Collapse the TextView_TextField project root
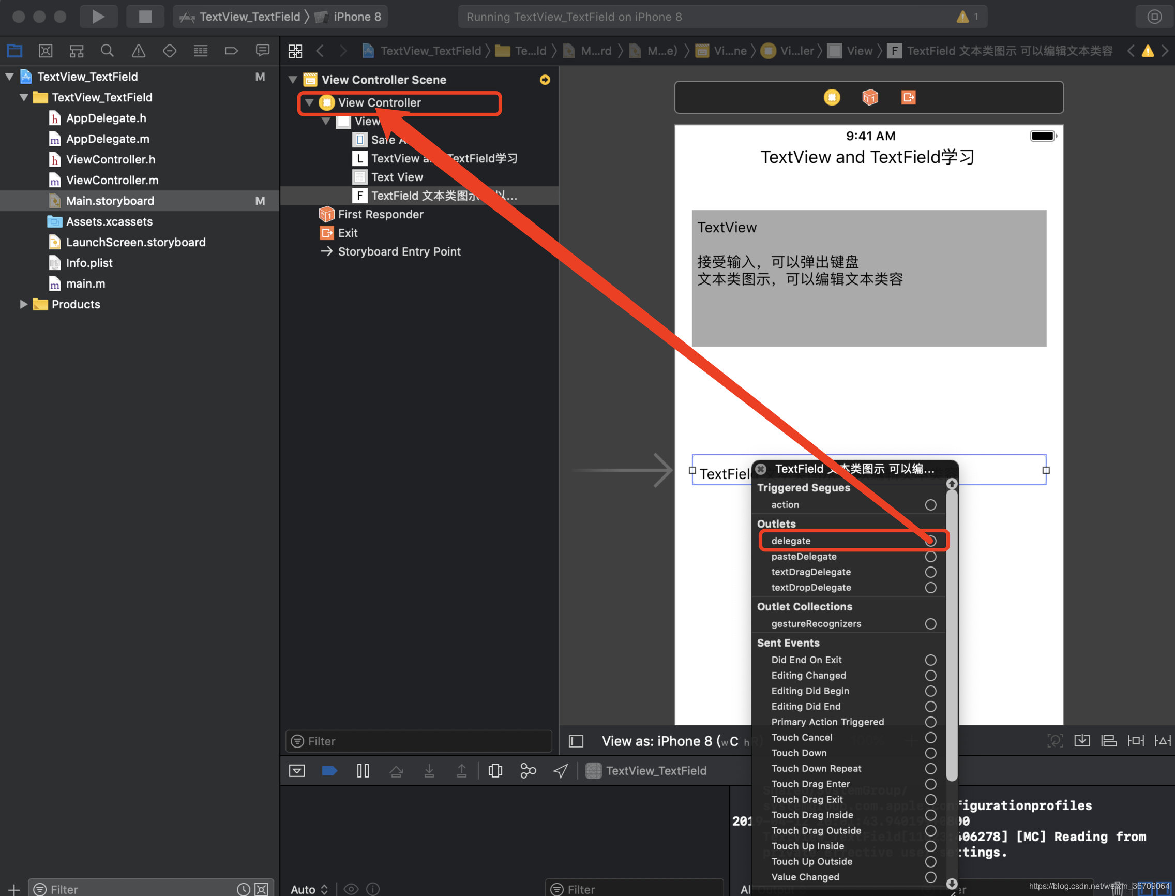The height and width of the screenshot is (896, 1175). [x=10, y=76]
